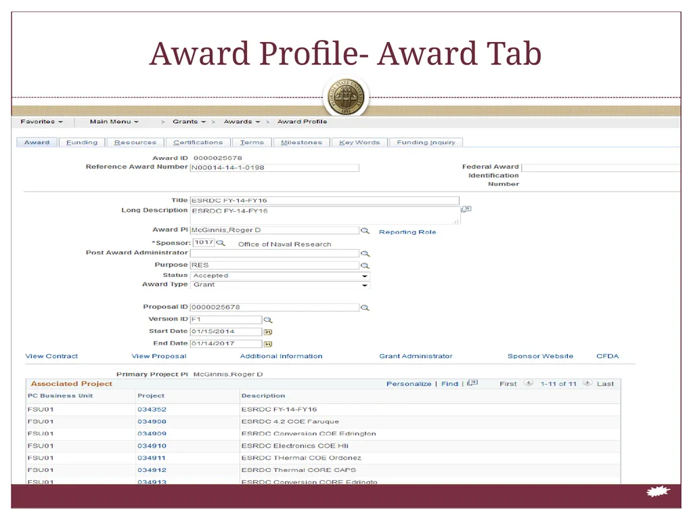This screenshot has width=693, height=520.
Task: Switch to the Resources tab
Action: point(135,142)
